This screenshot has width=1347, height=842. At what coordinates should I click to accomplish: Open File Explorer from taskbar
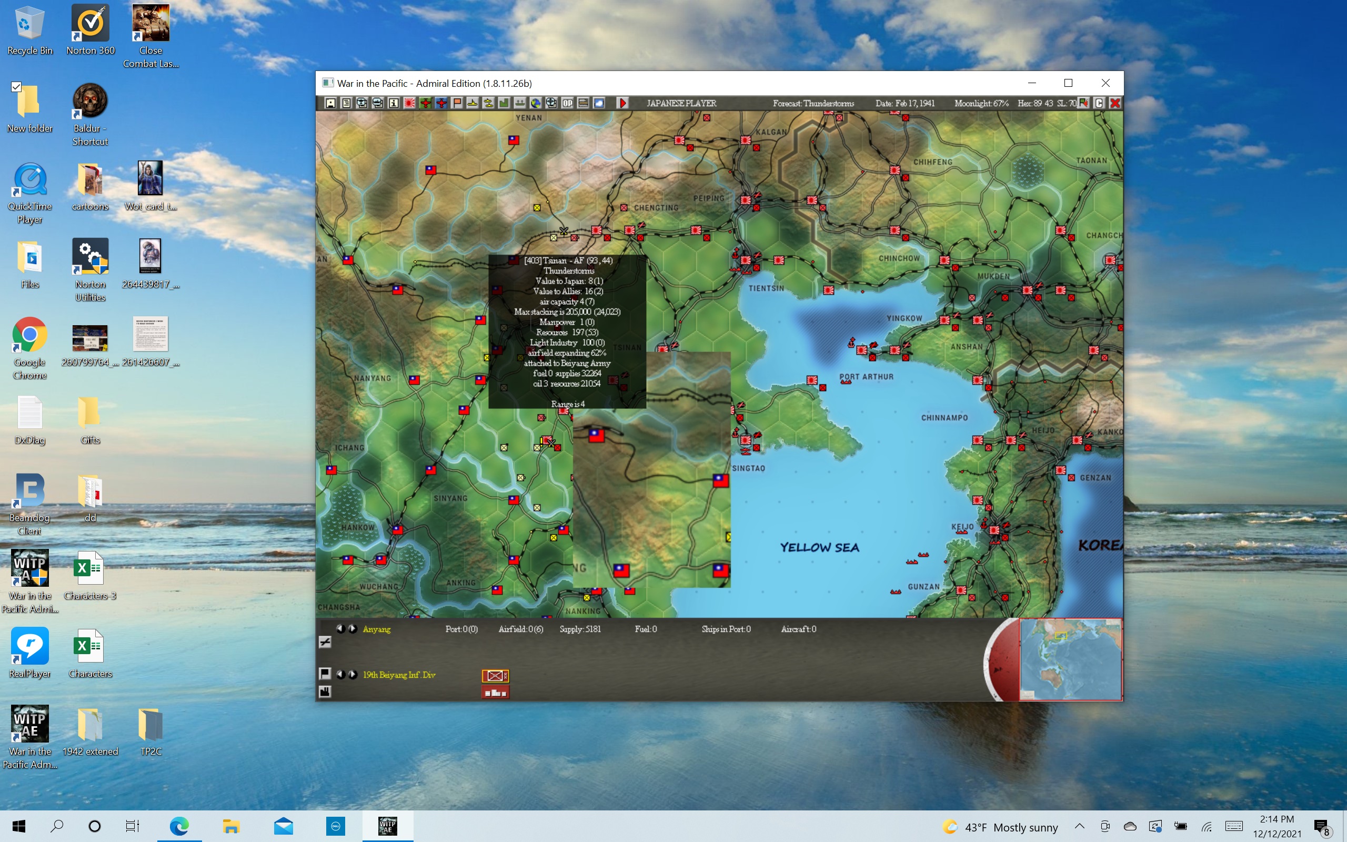[x=231, y=826]
